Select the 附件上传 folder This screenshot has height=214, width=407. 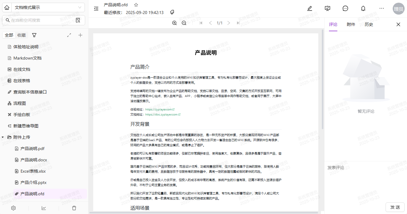point(22,137)
